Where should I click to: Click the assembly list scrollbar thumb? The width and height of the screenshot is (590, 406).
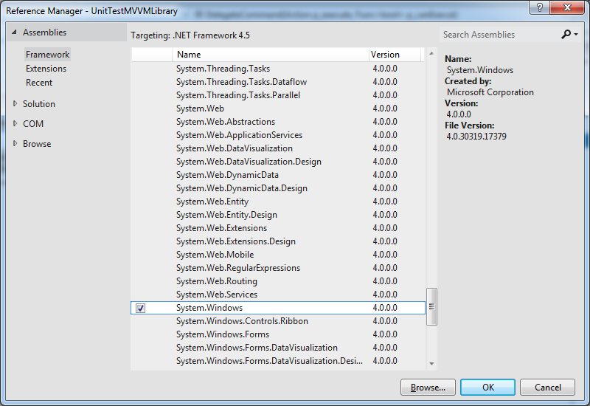pos(431,306)
